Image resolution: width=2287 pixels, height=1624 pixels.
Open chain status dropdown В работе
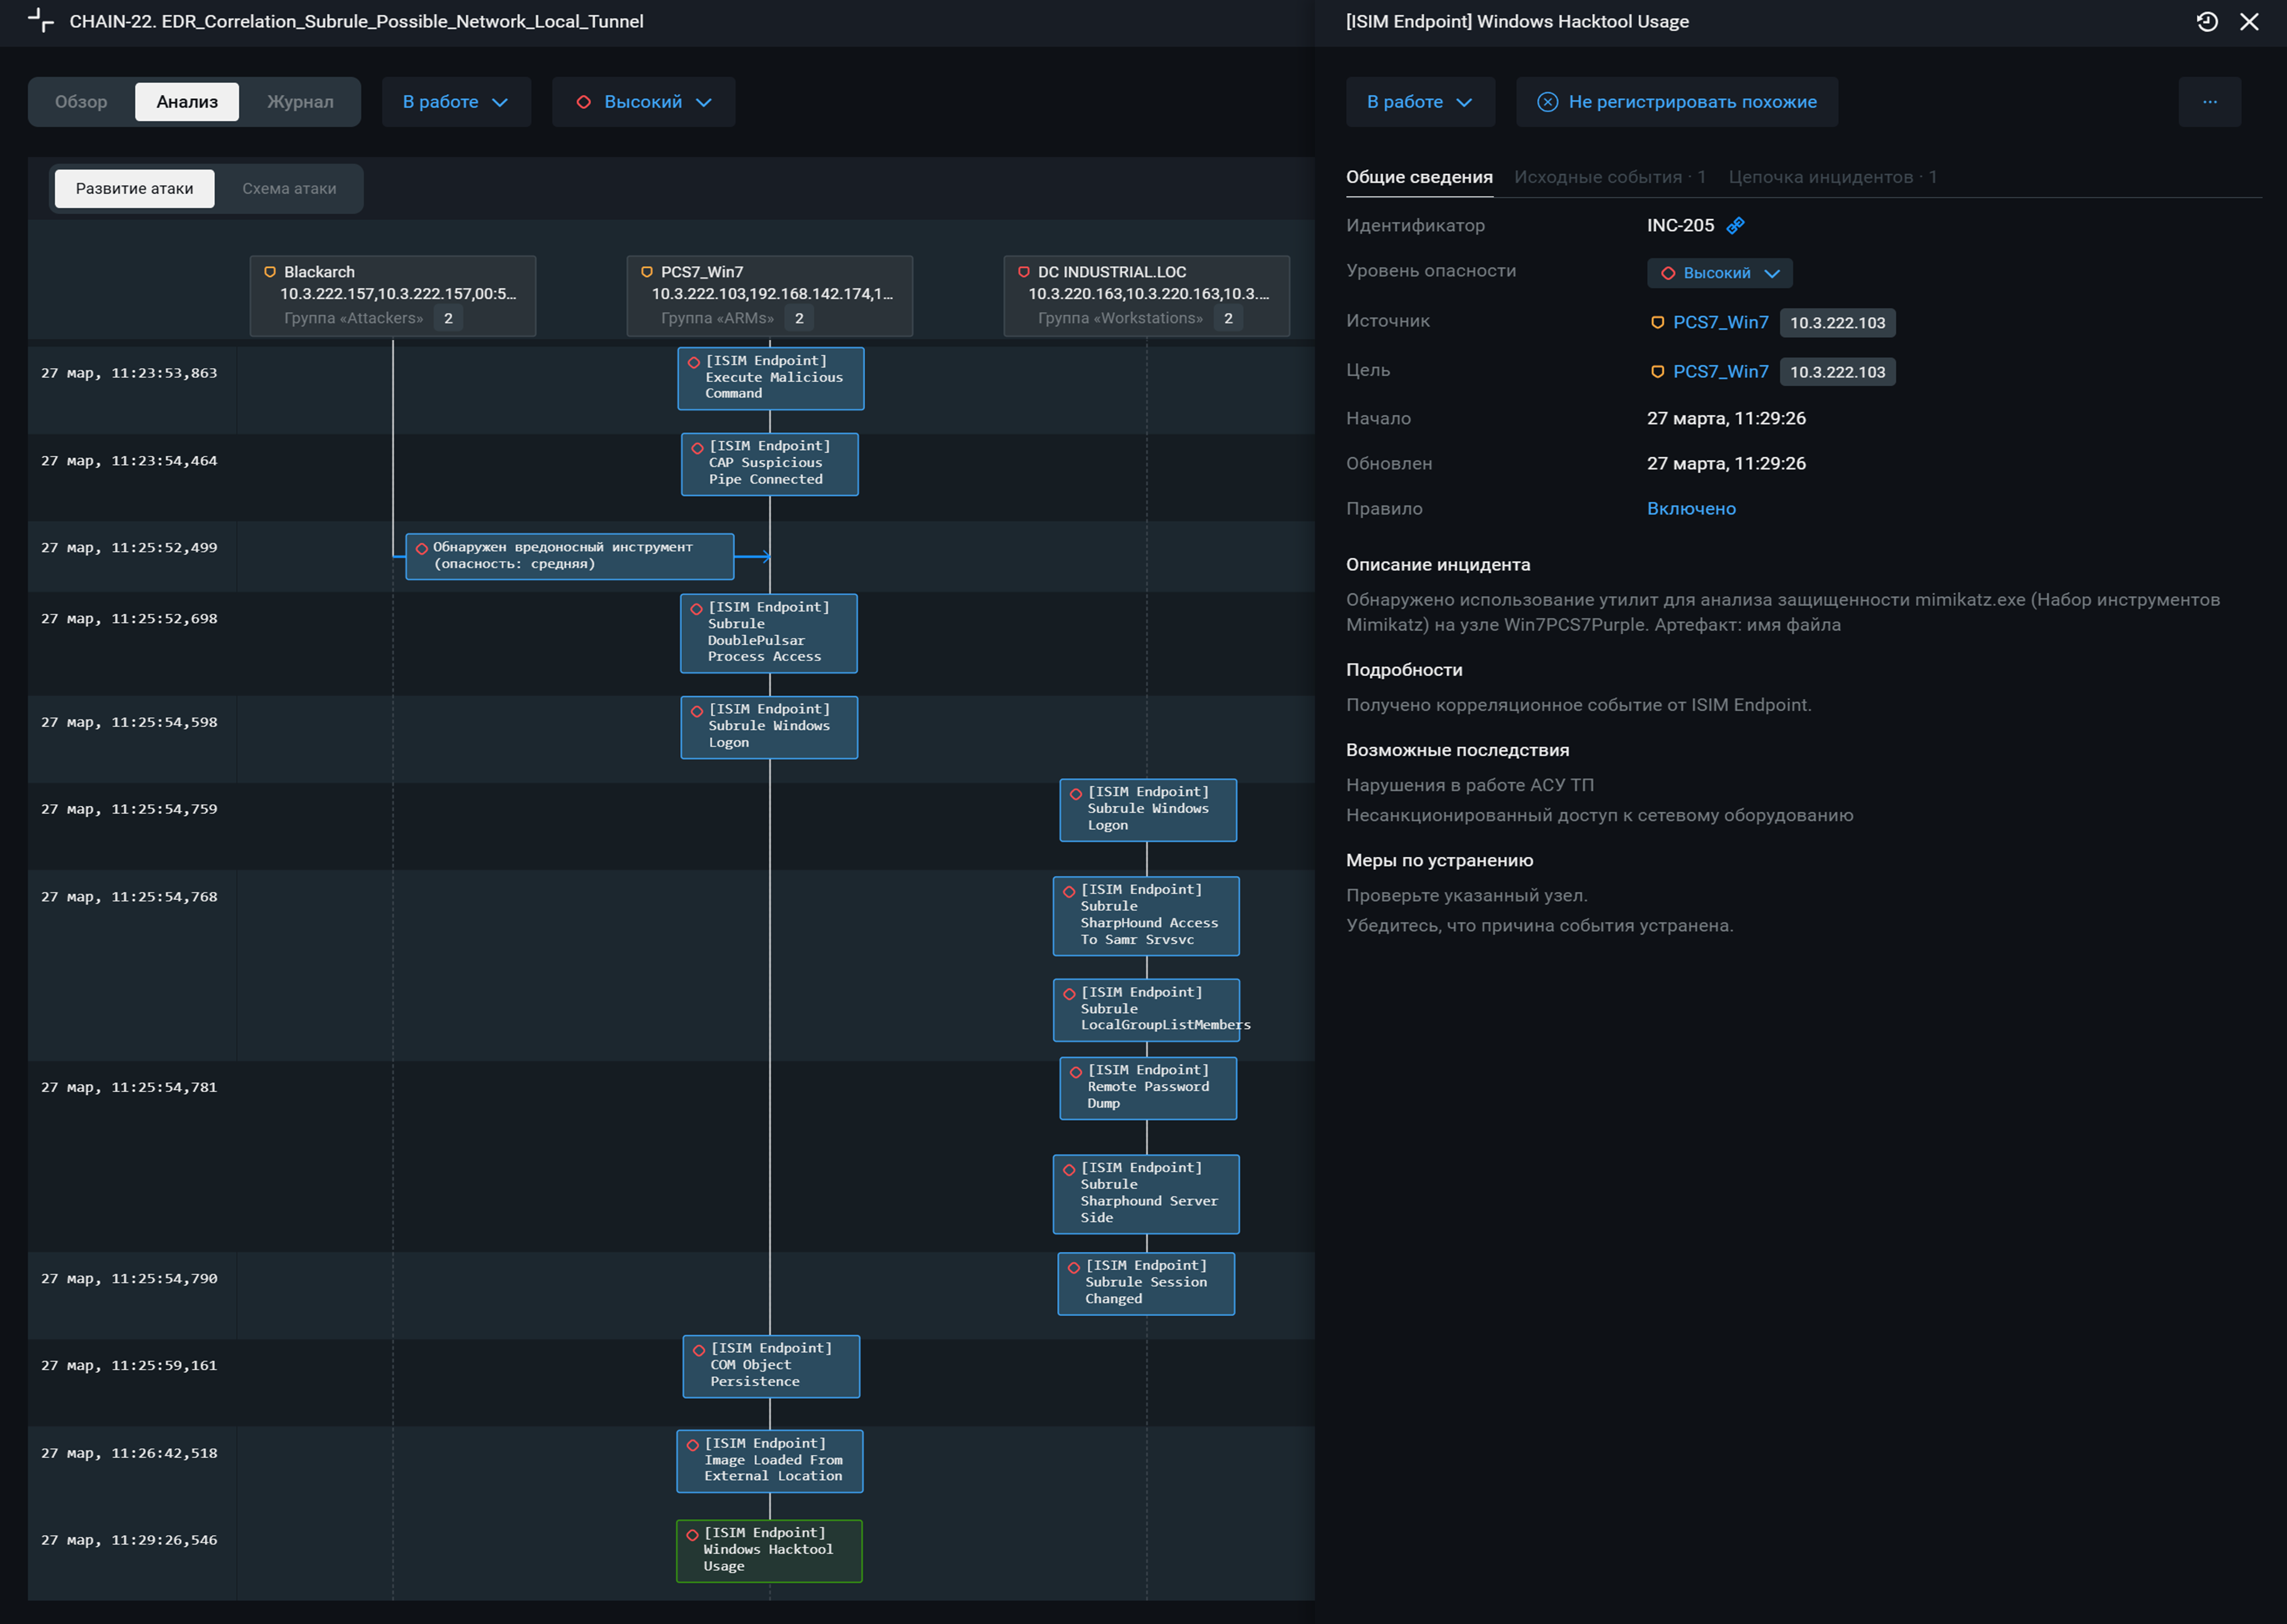(x=456, y=102)
